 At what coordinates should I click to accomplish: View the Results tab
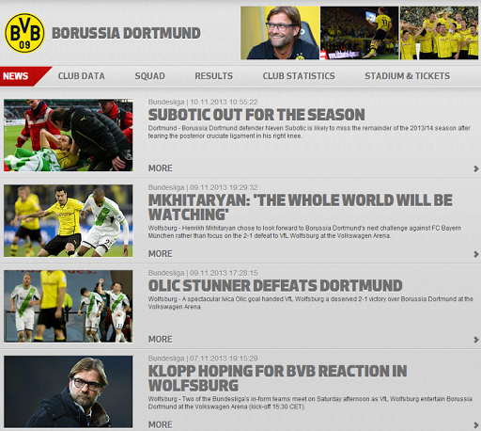click(x=214, y=76)
